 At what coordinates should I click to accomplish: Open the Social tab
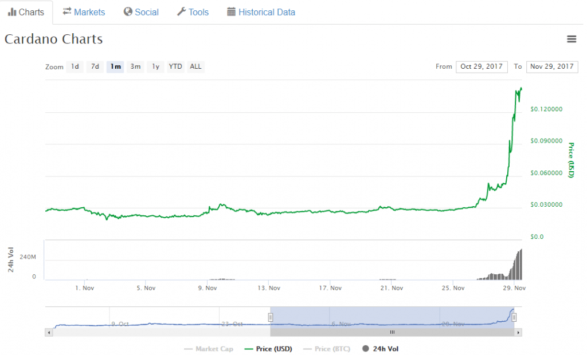(x=141, y=12)
